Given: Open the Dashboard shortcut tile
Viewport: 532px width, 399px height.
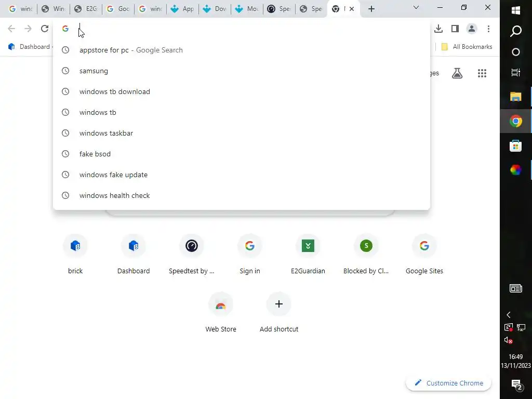Looking at the screenshot, I should 134,254.
